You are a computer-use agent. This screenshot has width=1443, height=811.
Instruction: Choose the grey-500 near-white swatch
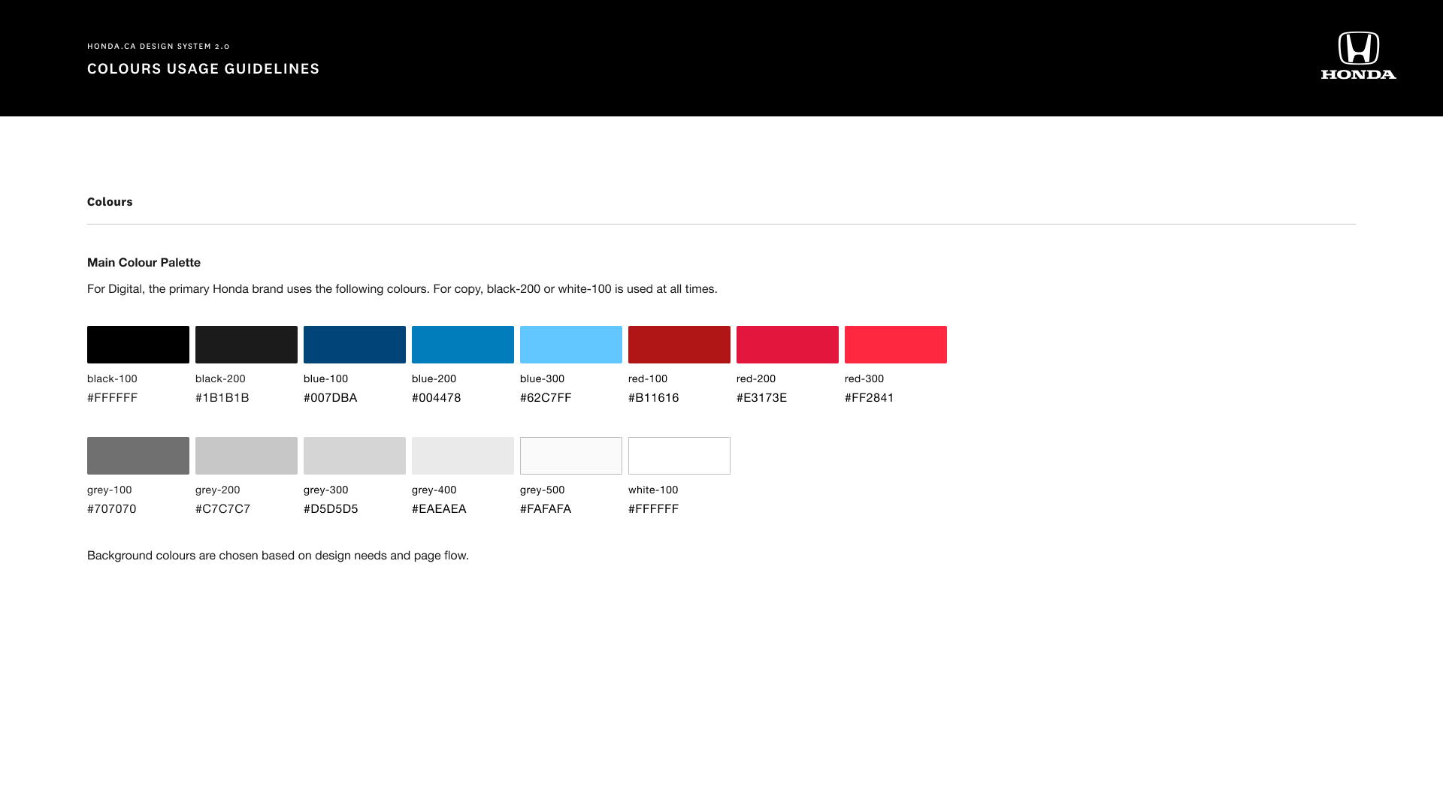[571, 456]
